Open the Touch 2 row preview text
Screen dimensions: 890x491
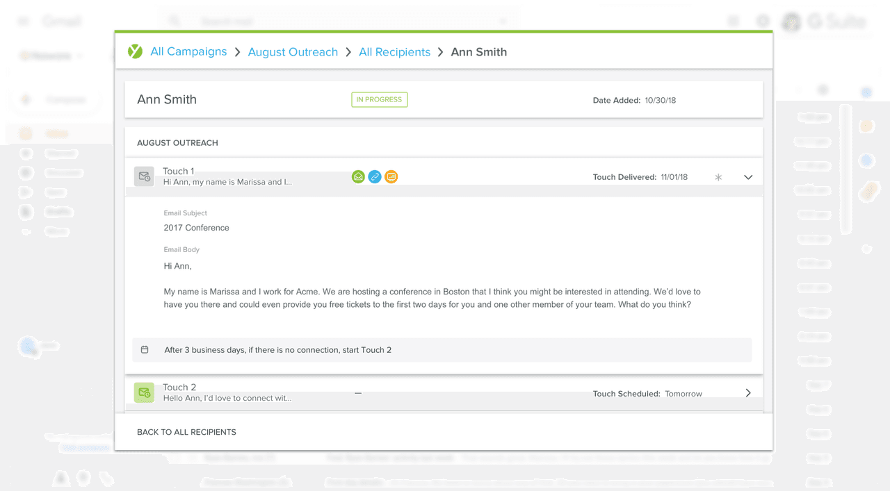227,398
